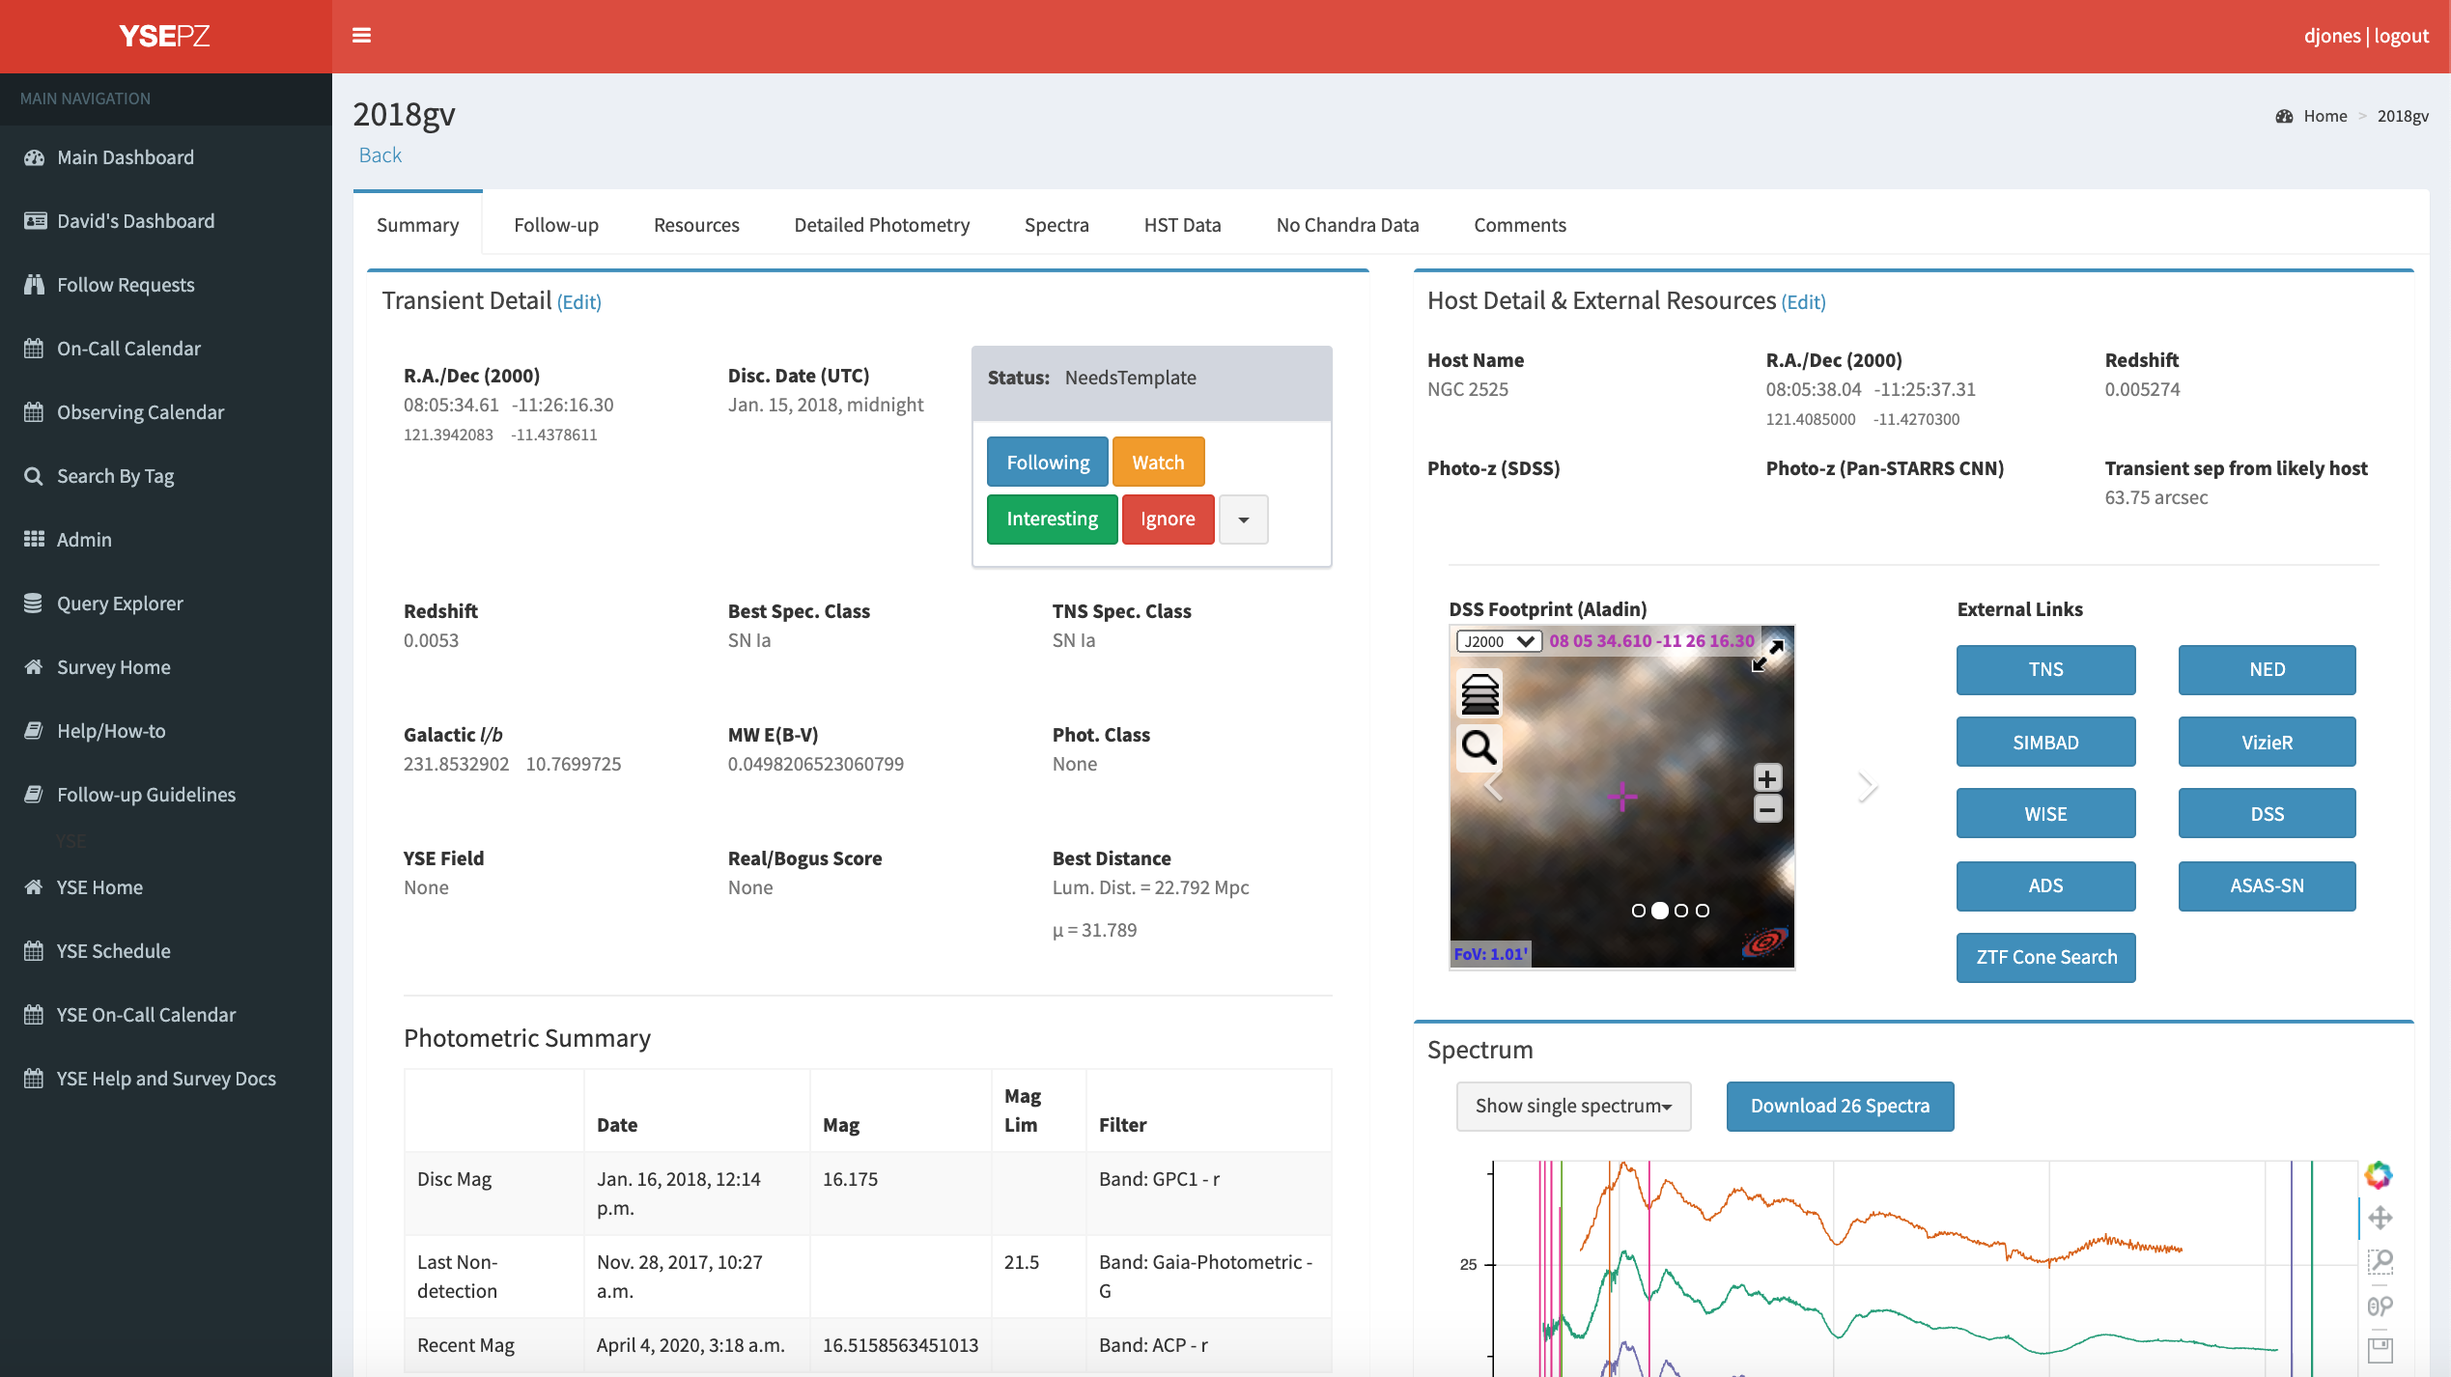Screen dimensions: 2451x1377
Task: Download 26 Spectra
Action: (x=1840, y=1107)
